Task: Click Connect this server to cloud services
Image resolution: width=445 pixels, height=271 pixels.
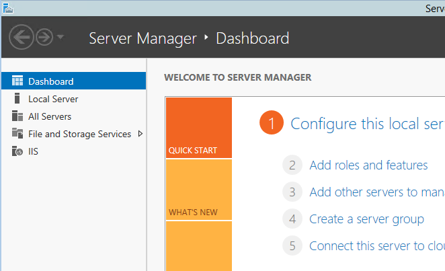Action: [377, 245]
